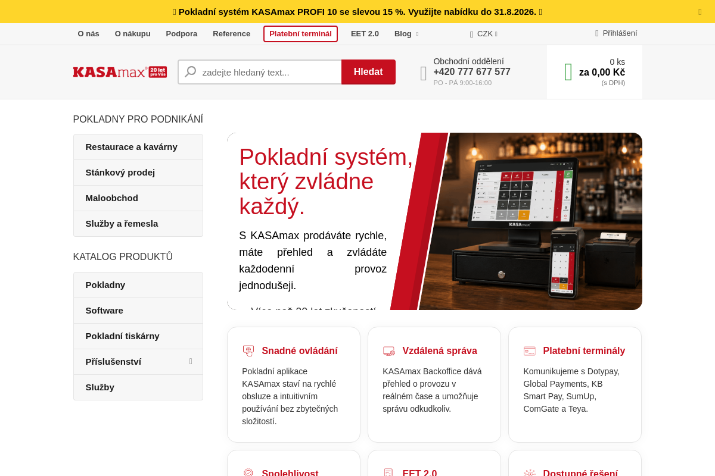Open Pokladní tiskárny catalog item
The height and width of the screenshot is (476, 715).
[138, 336]
